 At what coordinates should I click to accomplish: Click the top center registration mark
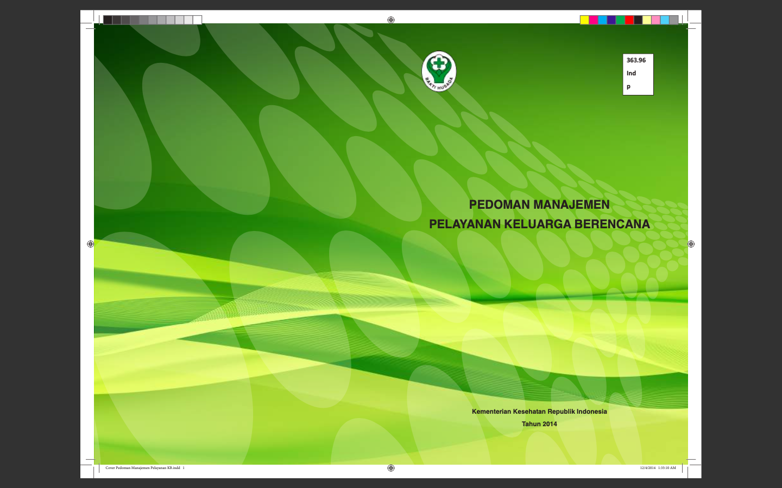[391, 20]
